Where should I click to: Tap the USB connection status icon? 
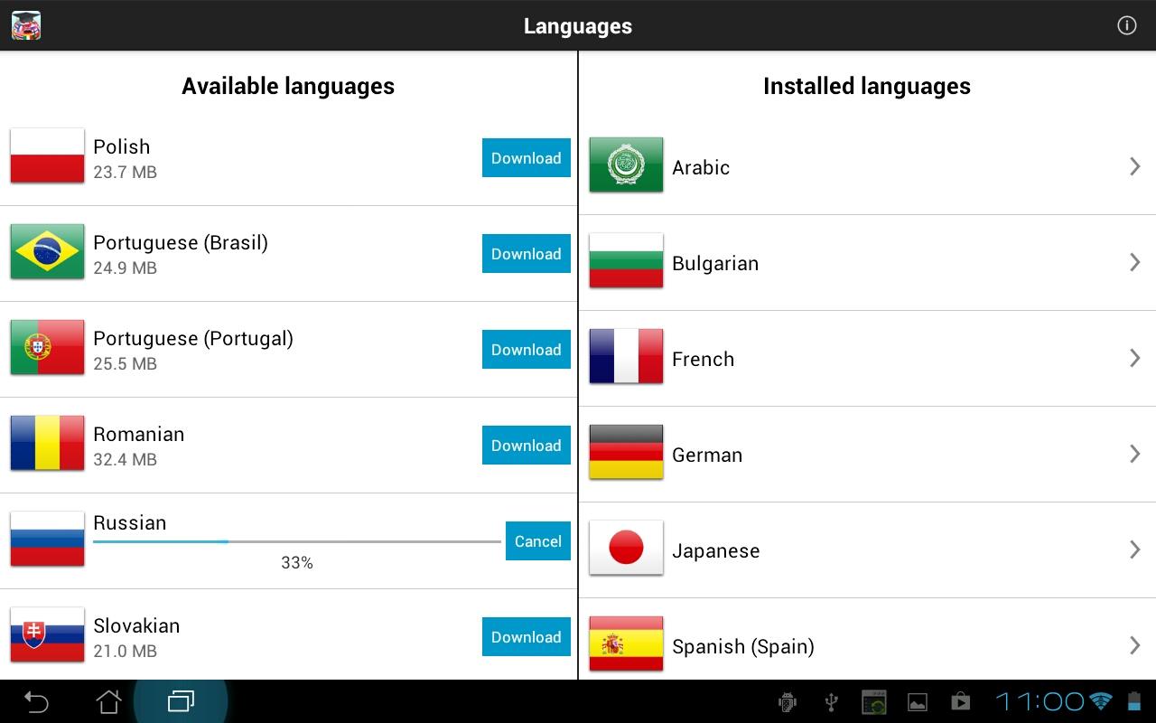[832, 702]
